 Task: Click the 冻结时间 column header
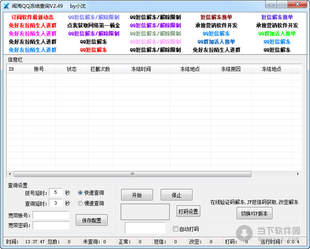(x=141, y=69)
